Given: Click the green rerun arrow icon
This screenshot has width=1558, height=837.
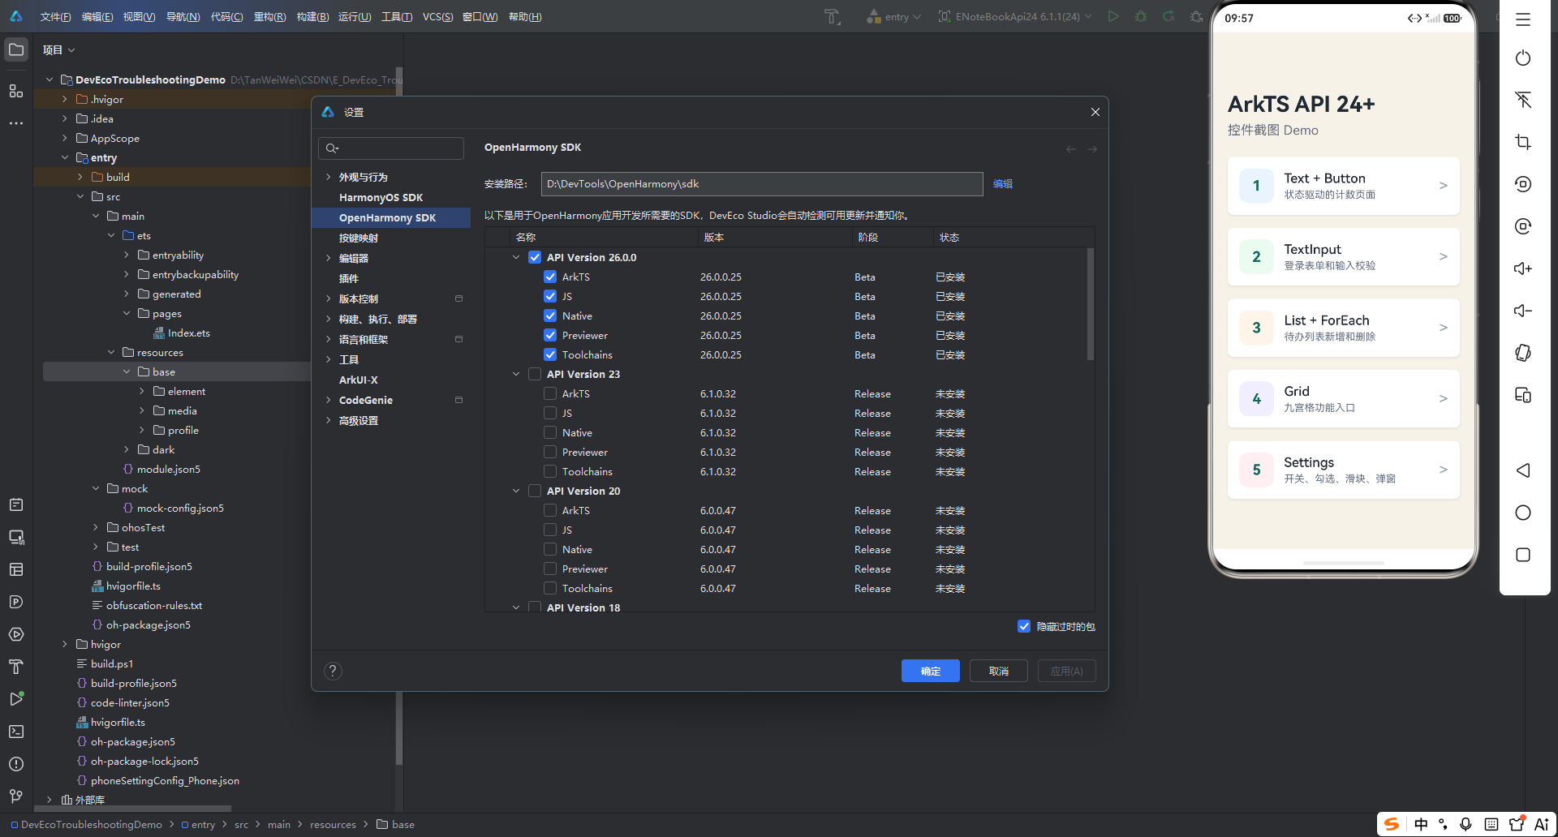Looking at the screenshot, I should (x=1168, y=16).
